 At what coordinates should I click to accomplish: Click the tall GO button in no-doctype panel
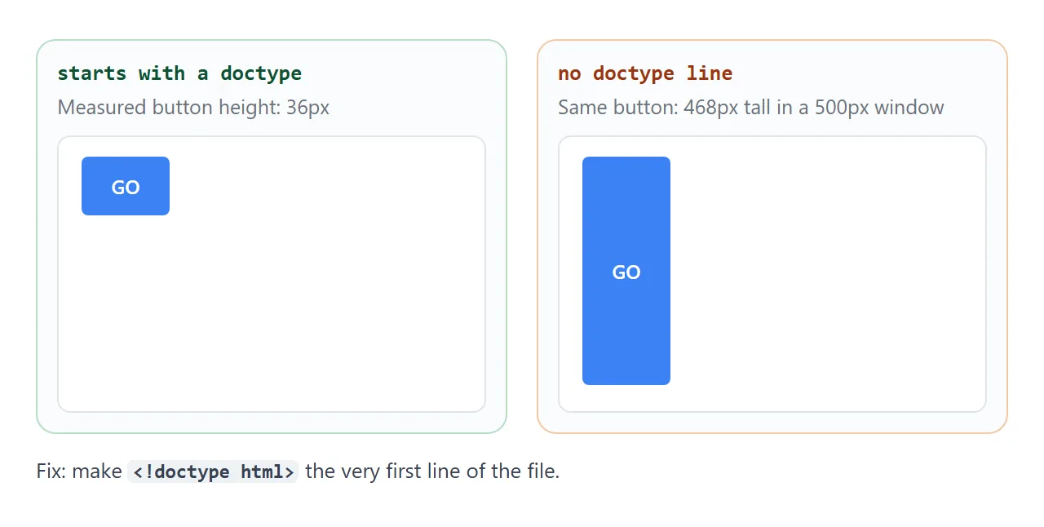click(x=626, y=271)
